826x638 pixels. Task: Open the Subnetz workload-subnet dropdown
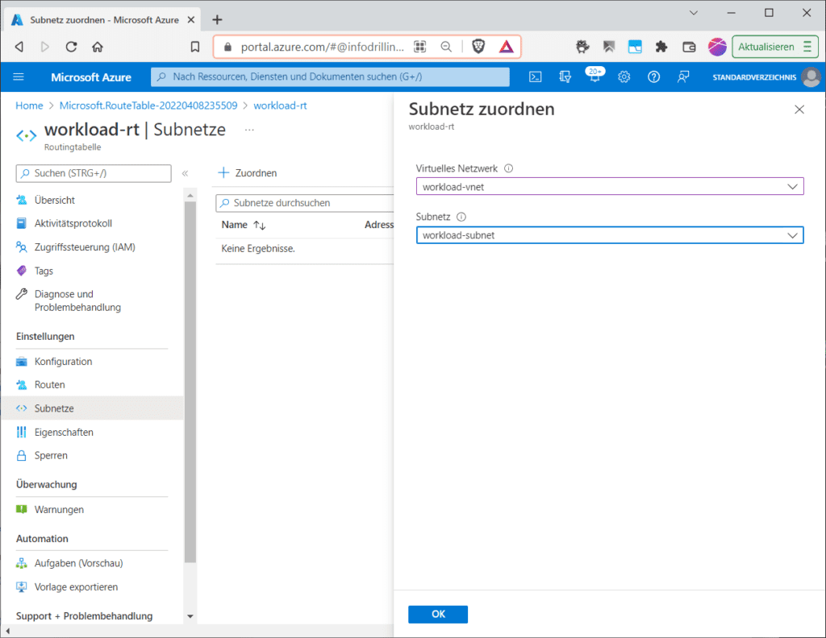tap(610, 235)
